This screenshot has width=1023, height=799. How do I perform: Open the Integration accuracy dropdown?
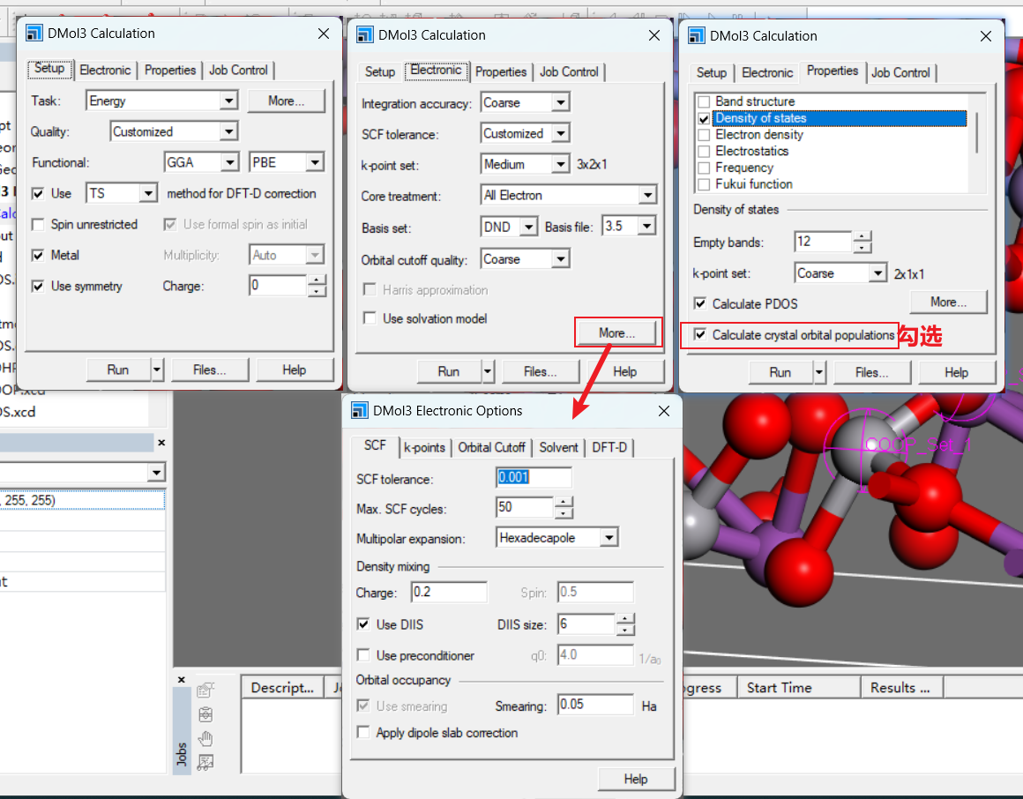pos(560,102)
